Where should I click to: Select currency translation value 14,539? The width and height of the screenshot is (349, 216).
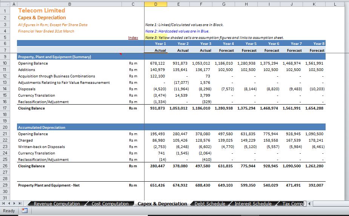181,95
